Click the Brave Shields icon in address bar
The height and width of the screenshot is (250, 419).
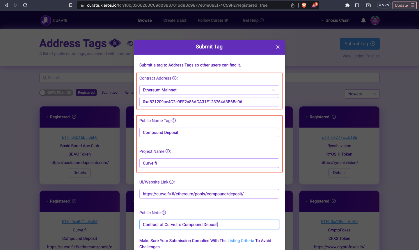coord(304,5)
